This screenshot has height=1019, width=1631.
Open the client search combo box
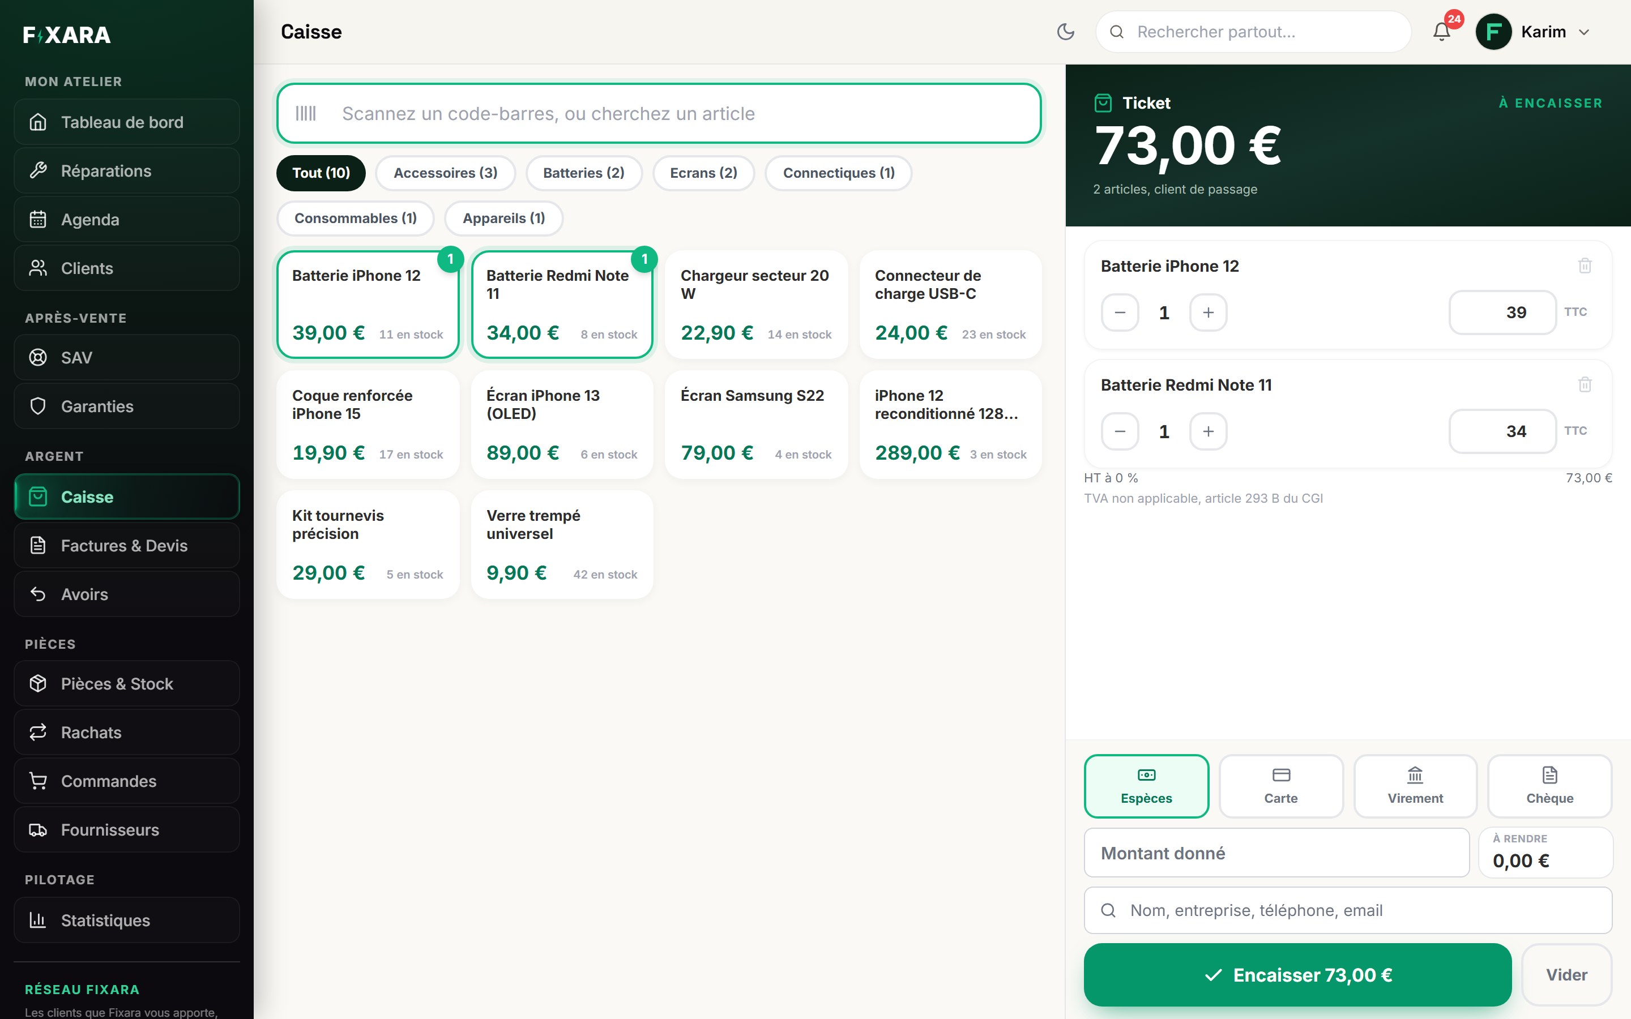tap(1348, 910)
